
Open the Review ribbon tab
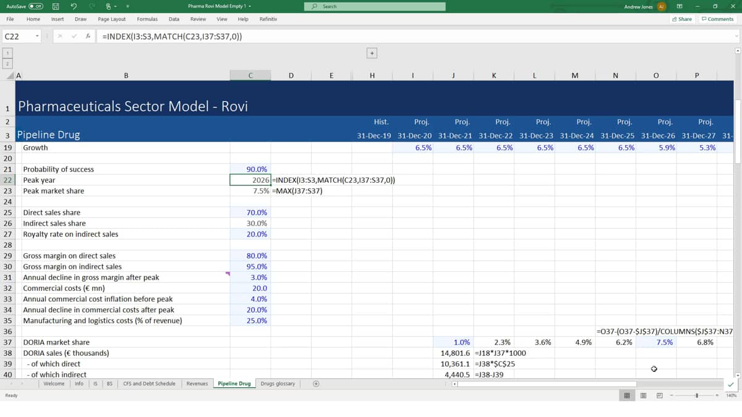pos(198,19)
